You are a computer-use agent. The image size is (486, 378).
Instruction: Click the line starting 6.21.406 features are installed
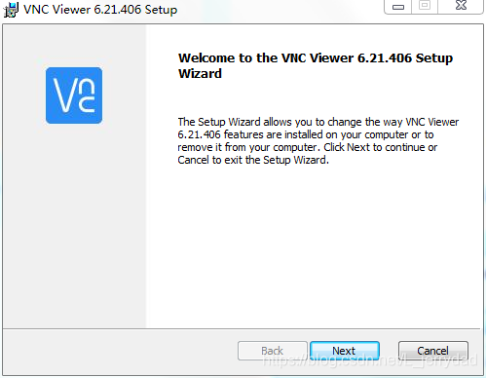pos(306,134)
